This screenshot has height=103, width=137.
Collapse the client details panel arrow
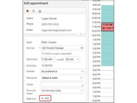pos(81,34)
